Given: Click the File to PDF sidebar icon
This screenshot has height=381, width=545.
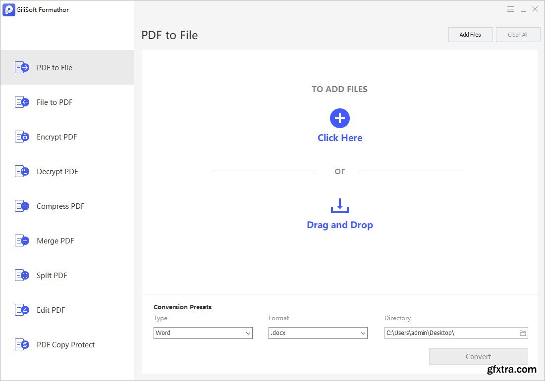Looking at the screenshot, I should tap(22, 102).
